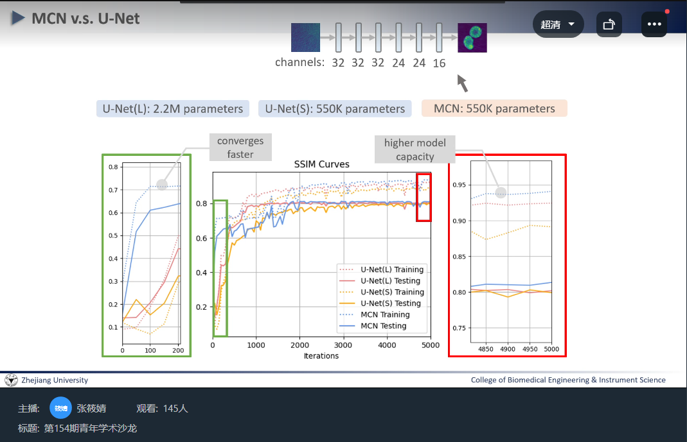Click the U-Net(S): 550K parameters label
The image size is (687, 442).
click(x=334, y=108)
